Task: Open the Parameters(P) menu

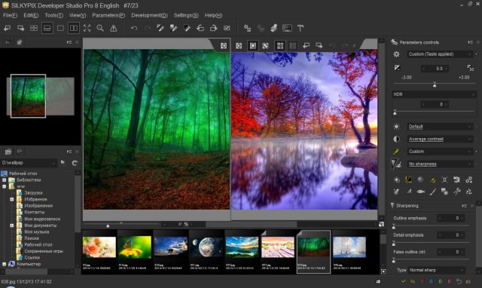Action: (108, 15)
